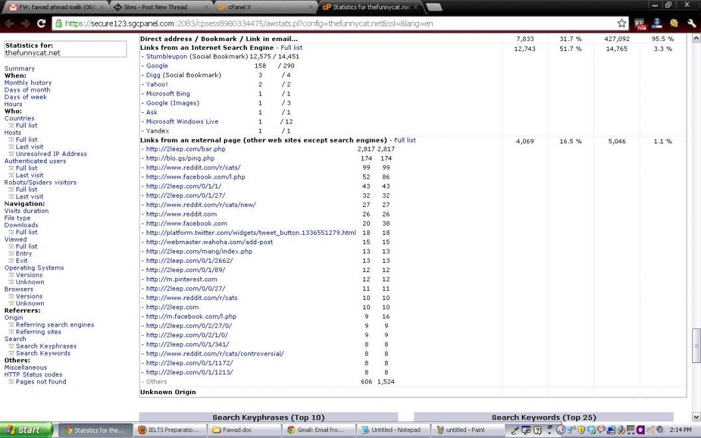Open the Exit pages link
The width and height of the screenshot is (701, 438).
21,261
